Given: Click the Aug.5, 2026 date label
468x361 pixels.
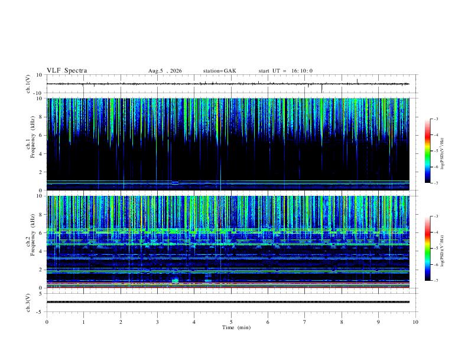Looking at the screenshot, I should tap(165, 71).
